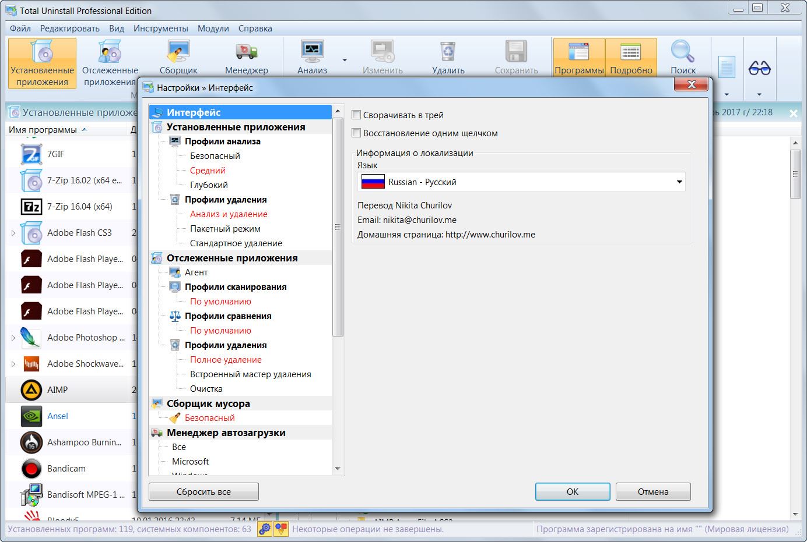807x542 pixels.
Task: Open the Язык language dropdown
Action: click(521, 182)
